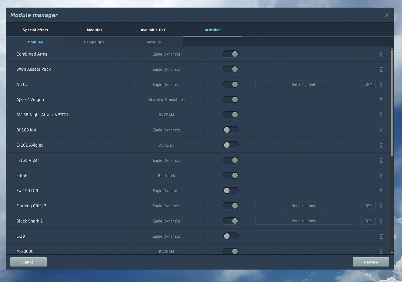Click Black Shark 2 Serial number field
Screen dimensions: 402x282
tap(304, 221)
